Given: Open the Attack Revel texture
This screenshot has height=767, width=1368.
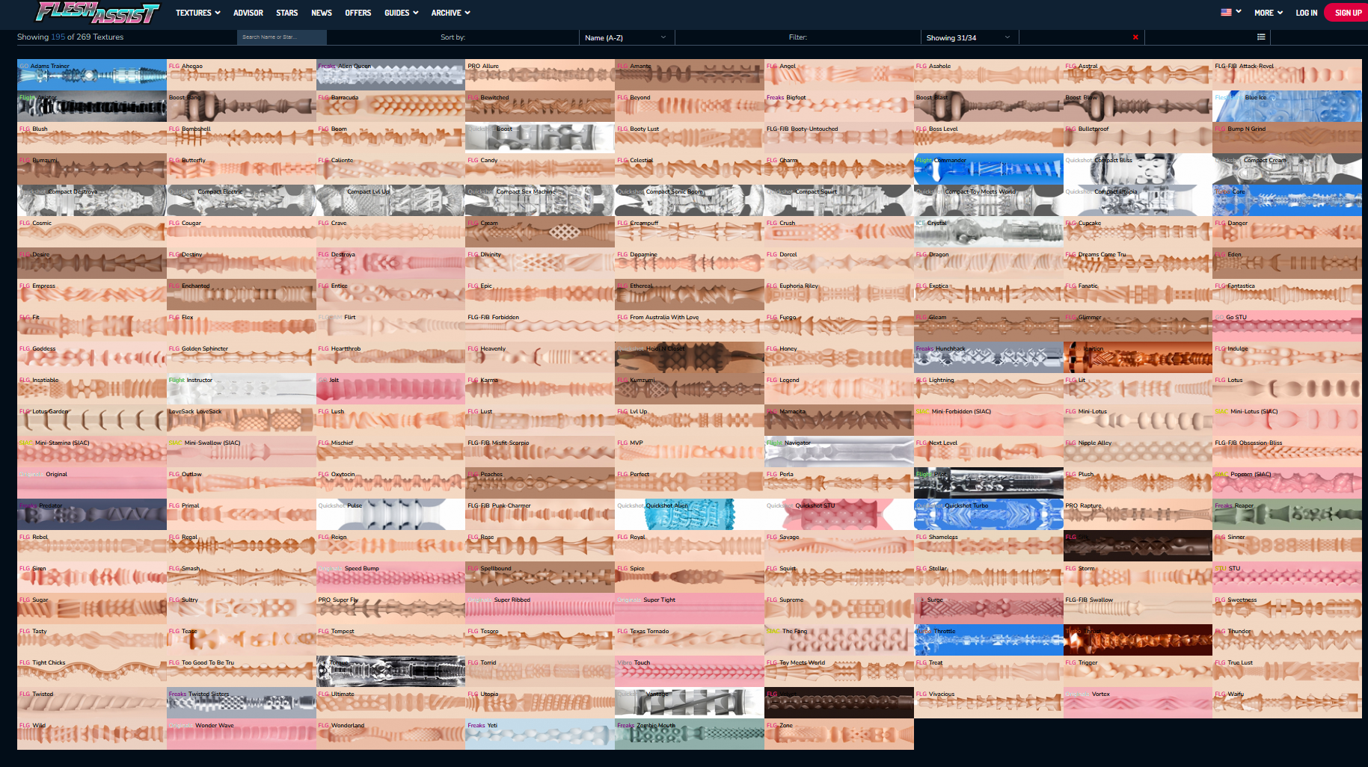Looking at the screenshot, I should [1287, 75].
